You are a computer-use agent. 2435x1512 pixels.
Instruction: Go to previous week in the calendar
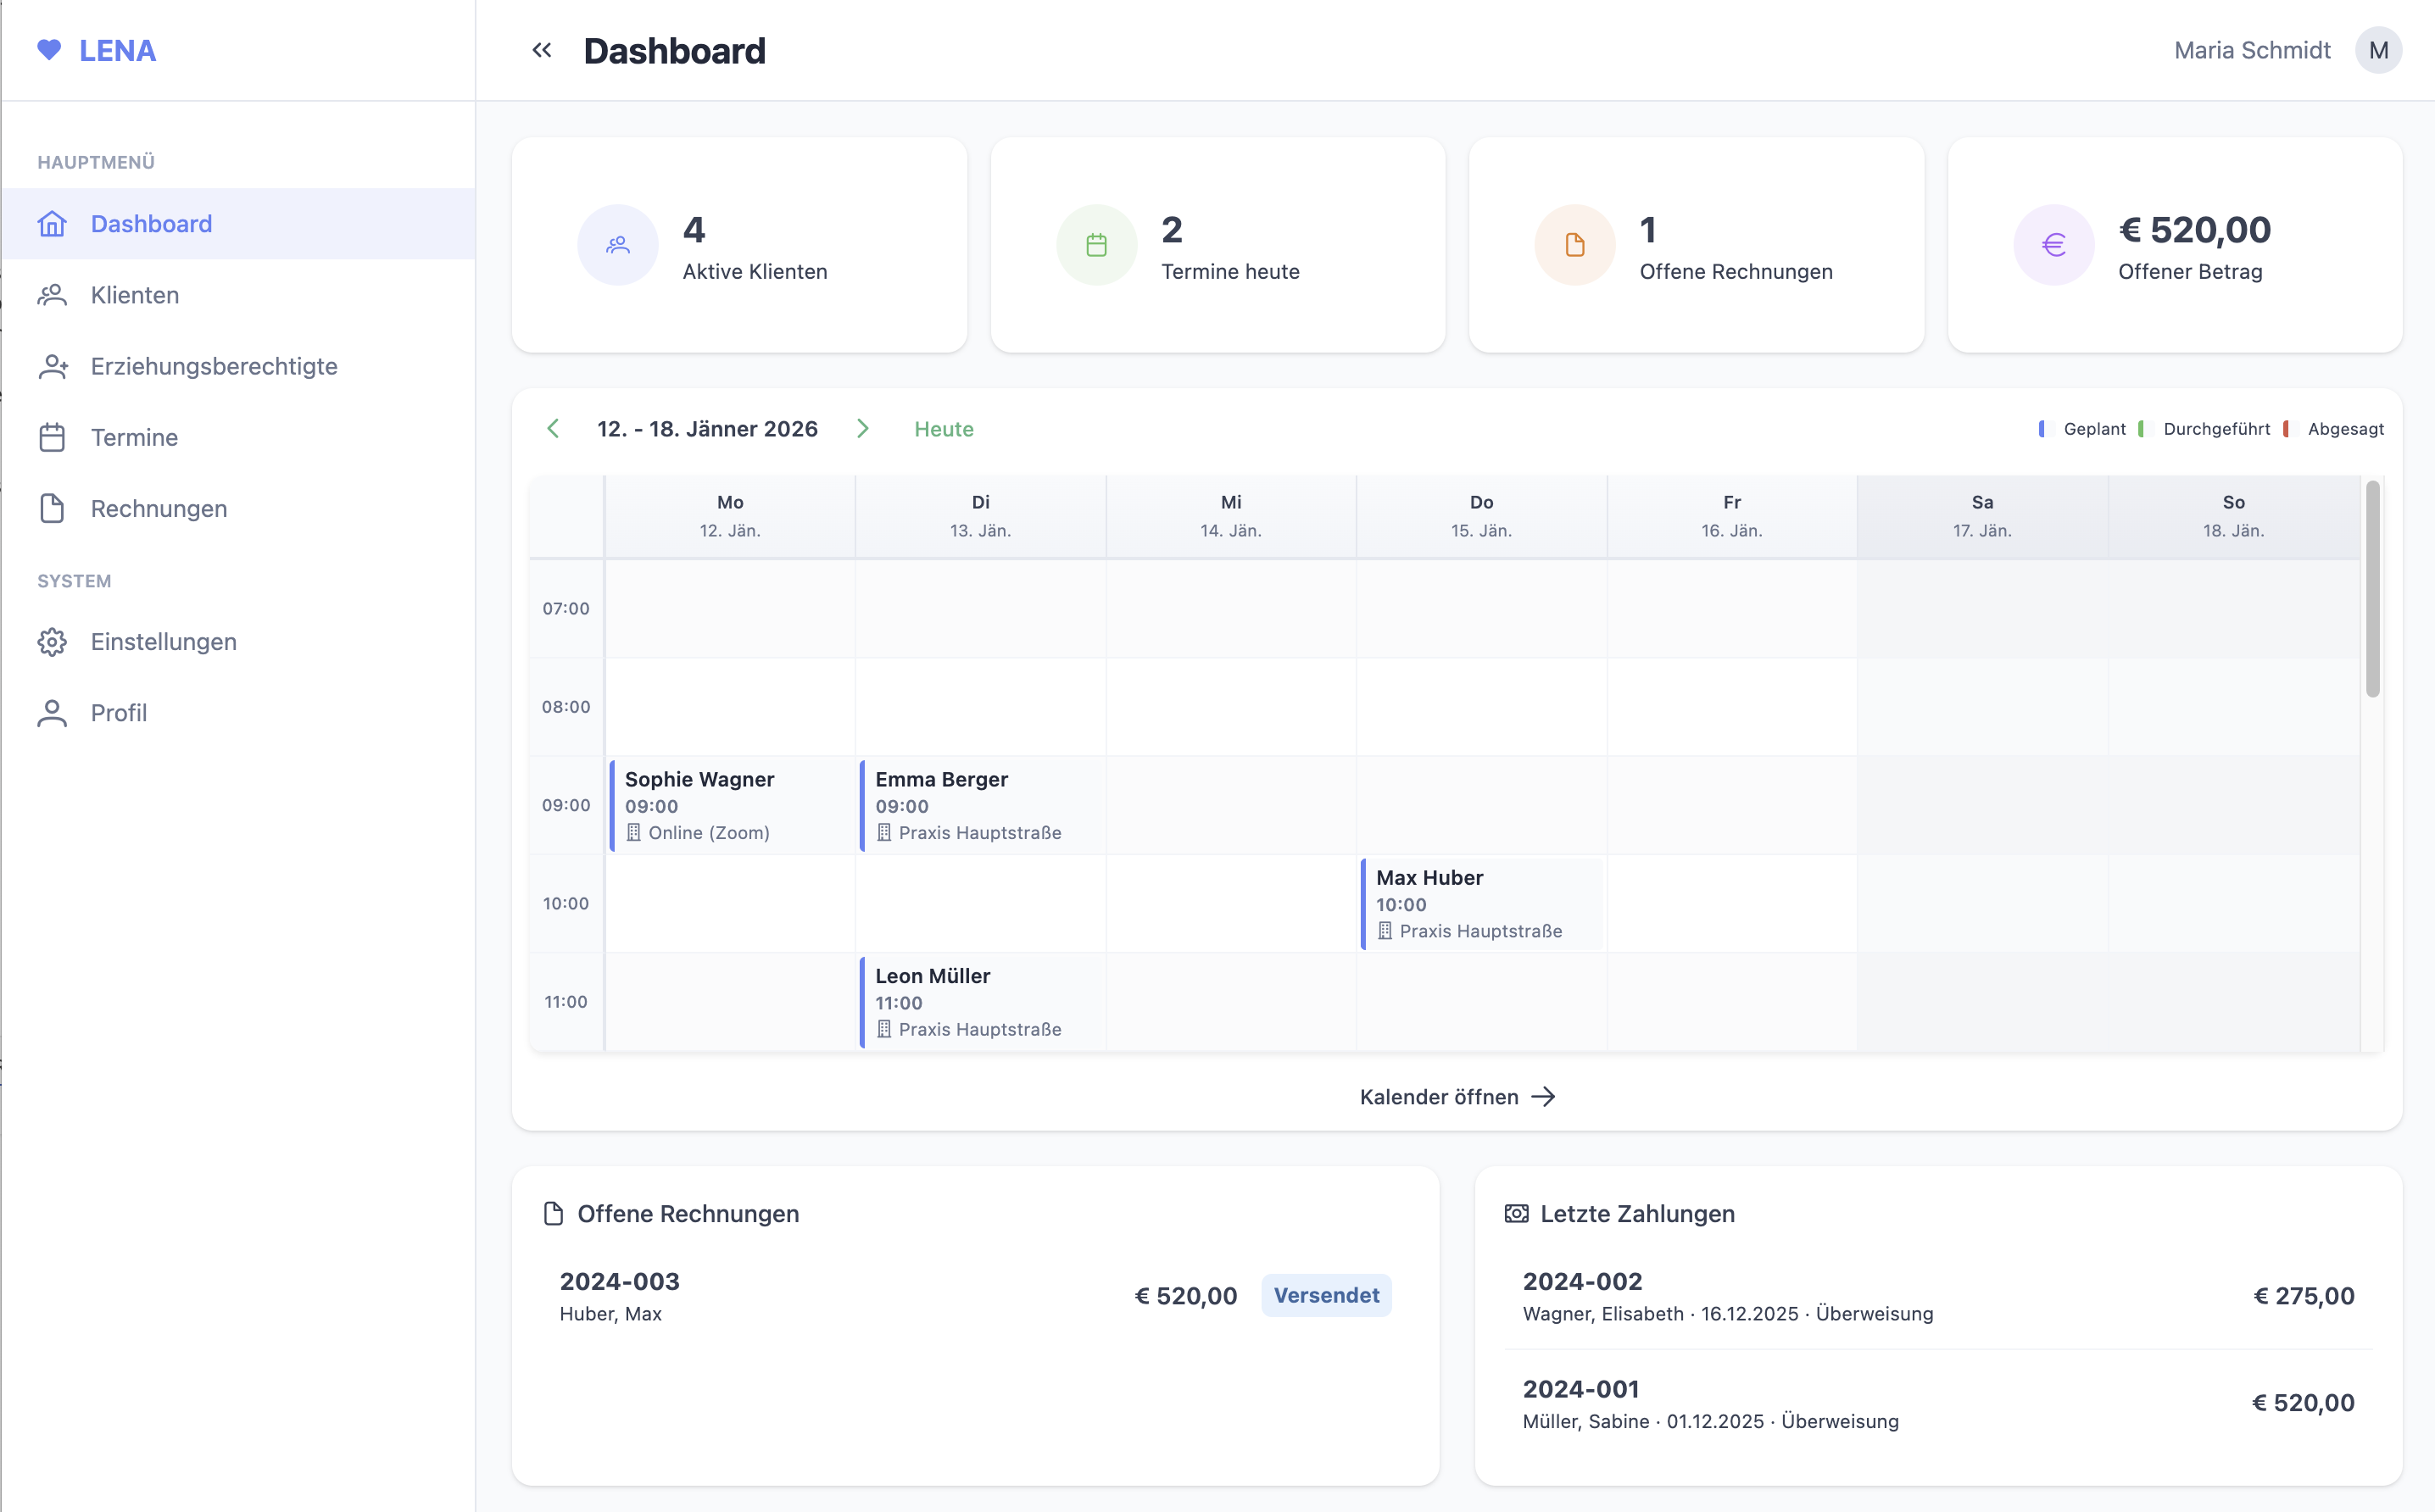point(554,428)
